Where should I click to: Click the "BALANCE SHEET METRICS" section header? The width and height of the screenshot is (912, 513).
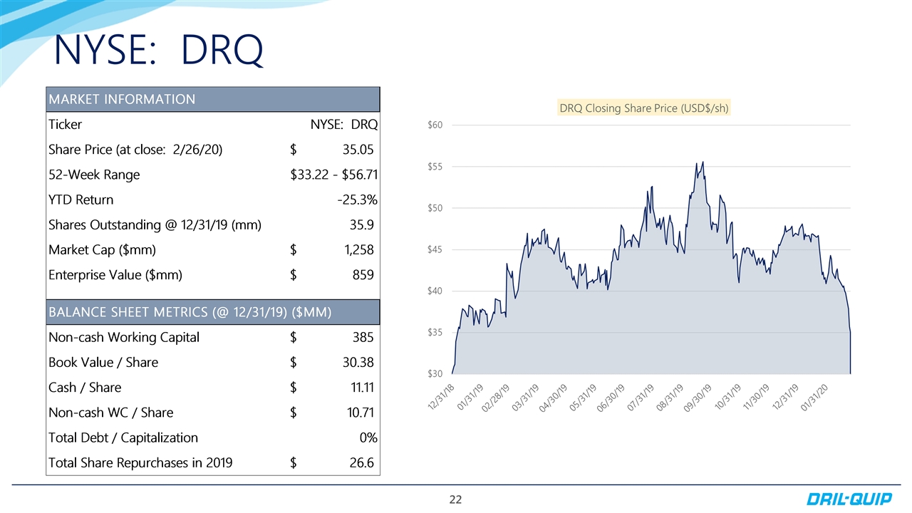(x=213, y=312)
